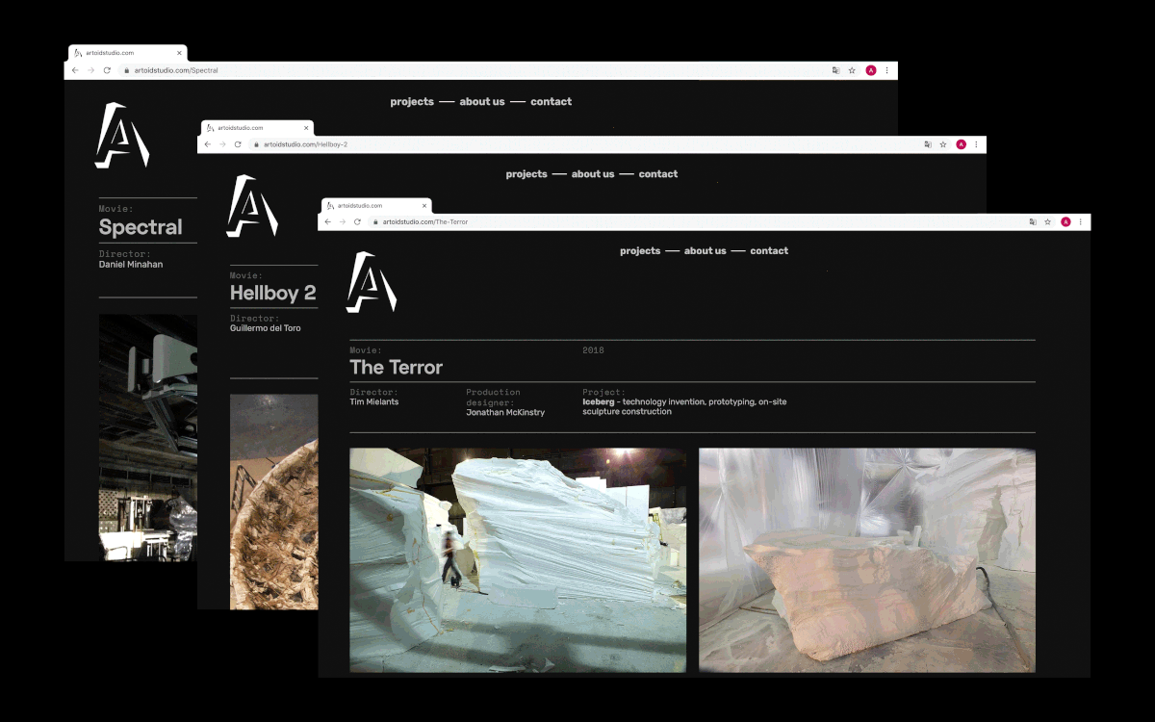
Task: Click back arrow in the Spectral browser window
Action: pyautogui.click(x=75, y=70)
